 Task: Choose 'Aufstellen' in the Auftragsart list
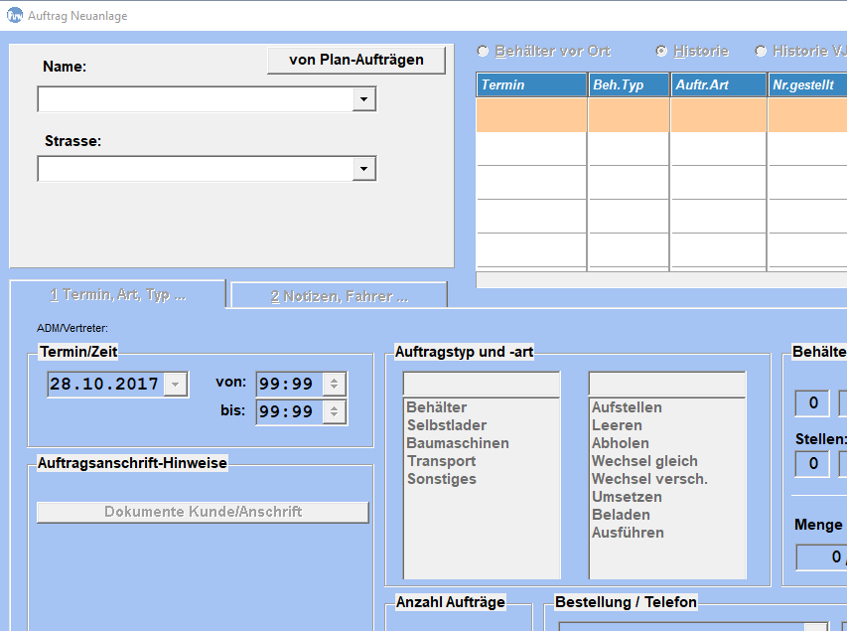pyautogui.click(x=627, y=407)
